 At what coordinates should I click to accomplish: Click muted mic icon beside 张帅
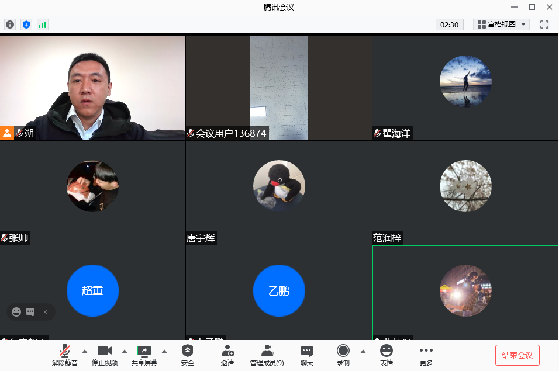pyautogui.click(x=4, y=238)
